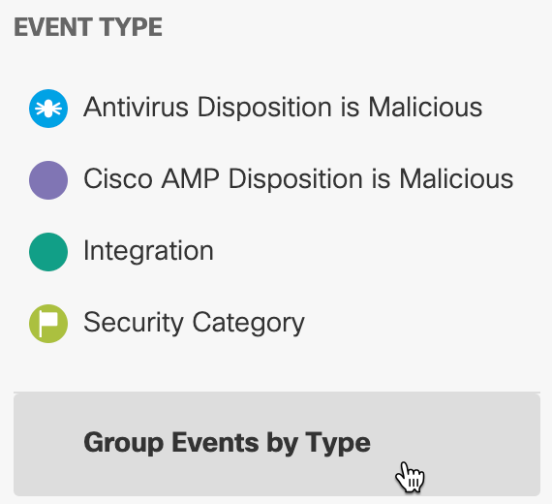Choose the 'Security Category' legend entry text
The width and height of the screenshot is (552, 504).
click(x=194, y=323)
